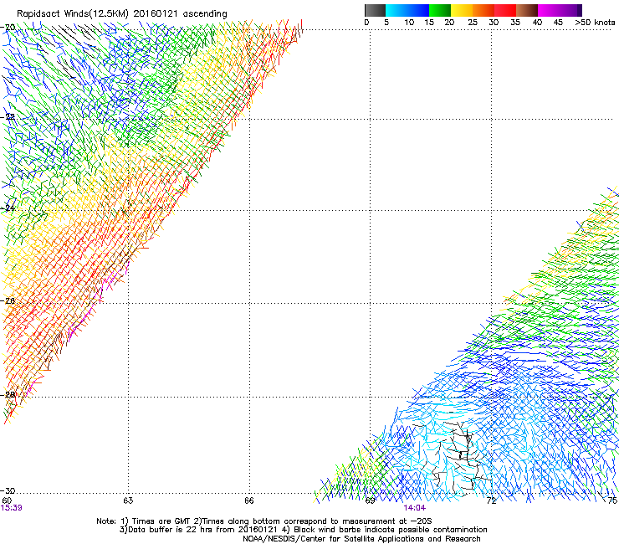619x544 pixels.
Task: Click the red 30-35 knots legend swatch
Action: [505, 10]
